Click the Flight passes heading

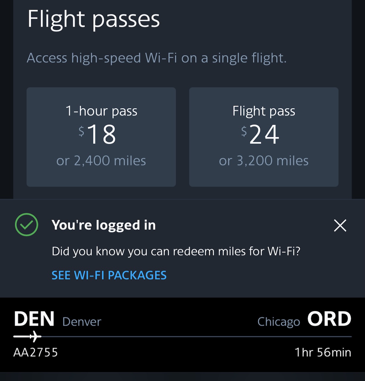[x=94, y=19]
